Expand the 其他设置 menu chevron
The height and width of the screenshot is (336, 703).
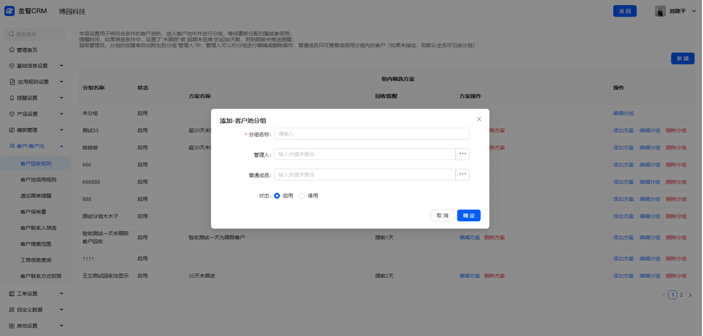coord(62,326)
